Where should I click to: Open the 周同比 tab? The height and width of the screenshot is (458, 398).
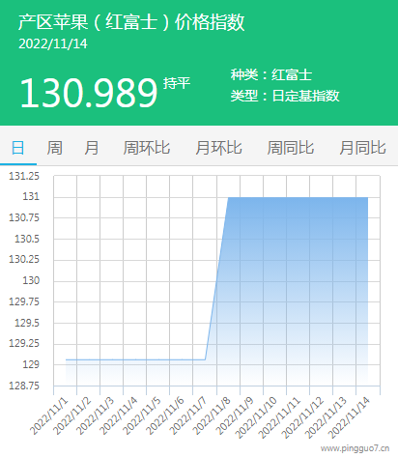pyautogui.click(x=291, y=148)
